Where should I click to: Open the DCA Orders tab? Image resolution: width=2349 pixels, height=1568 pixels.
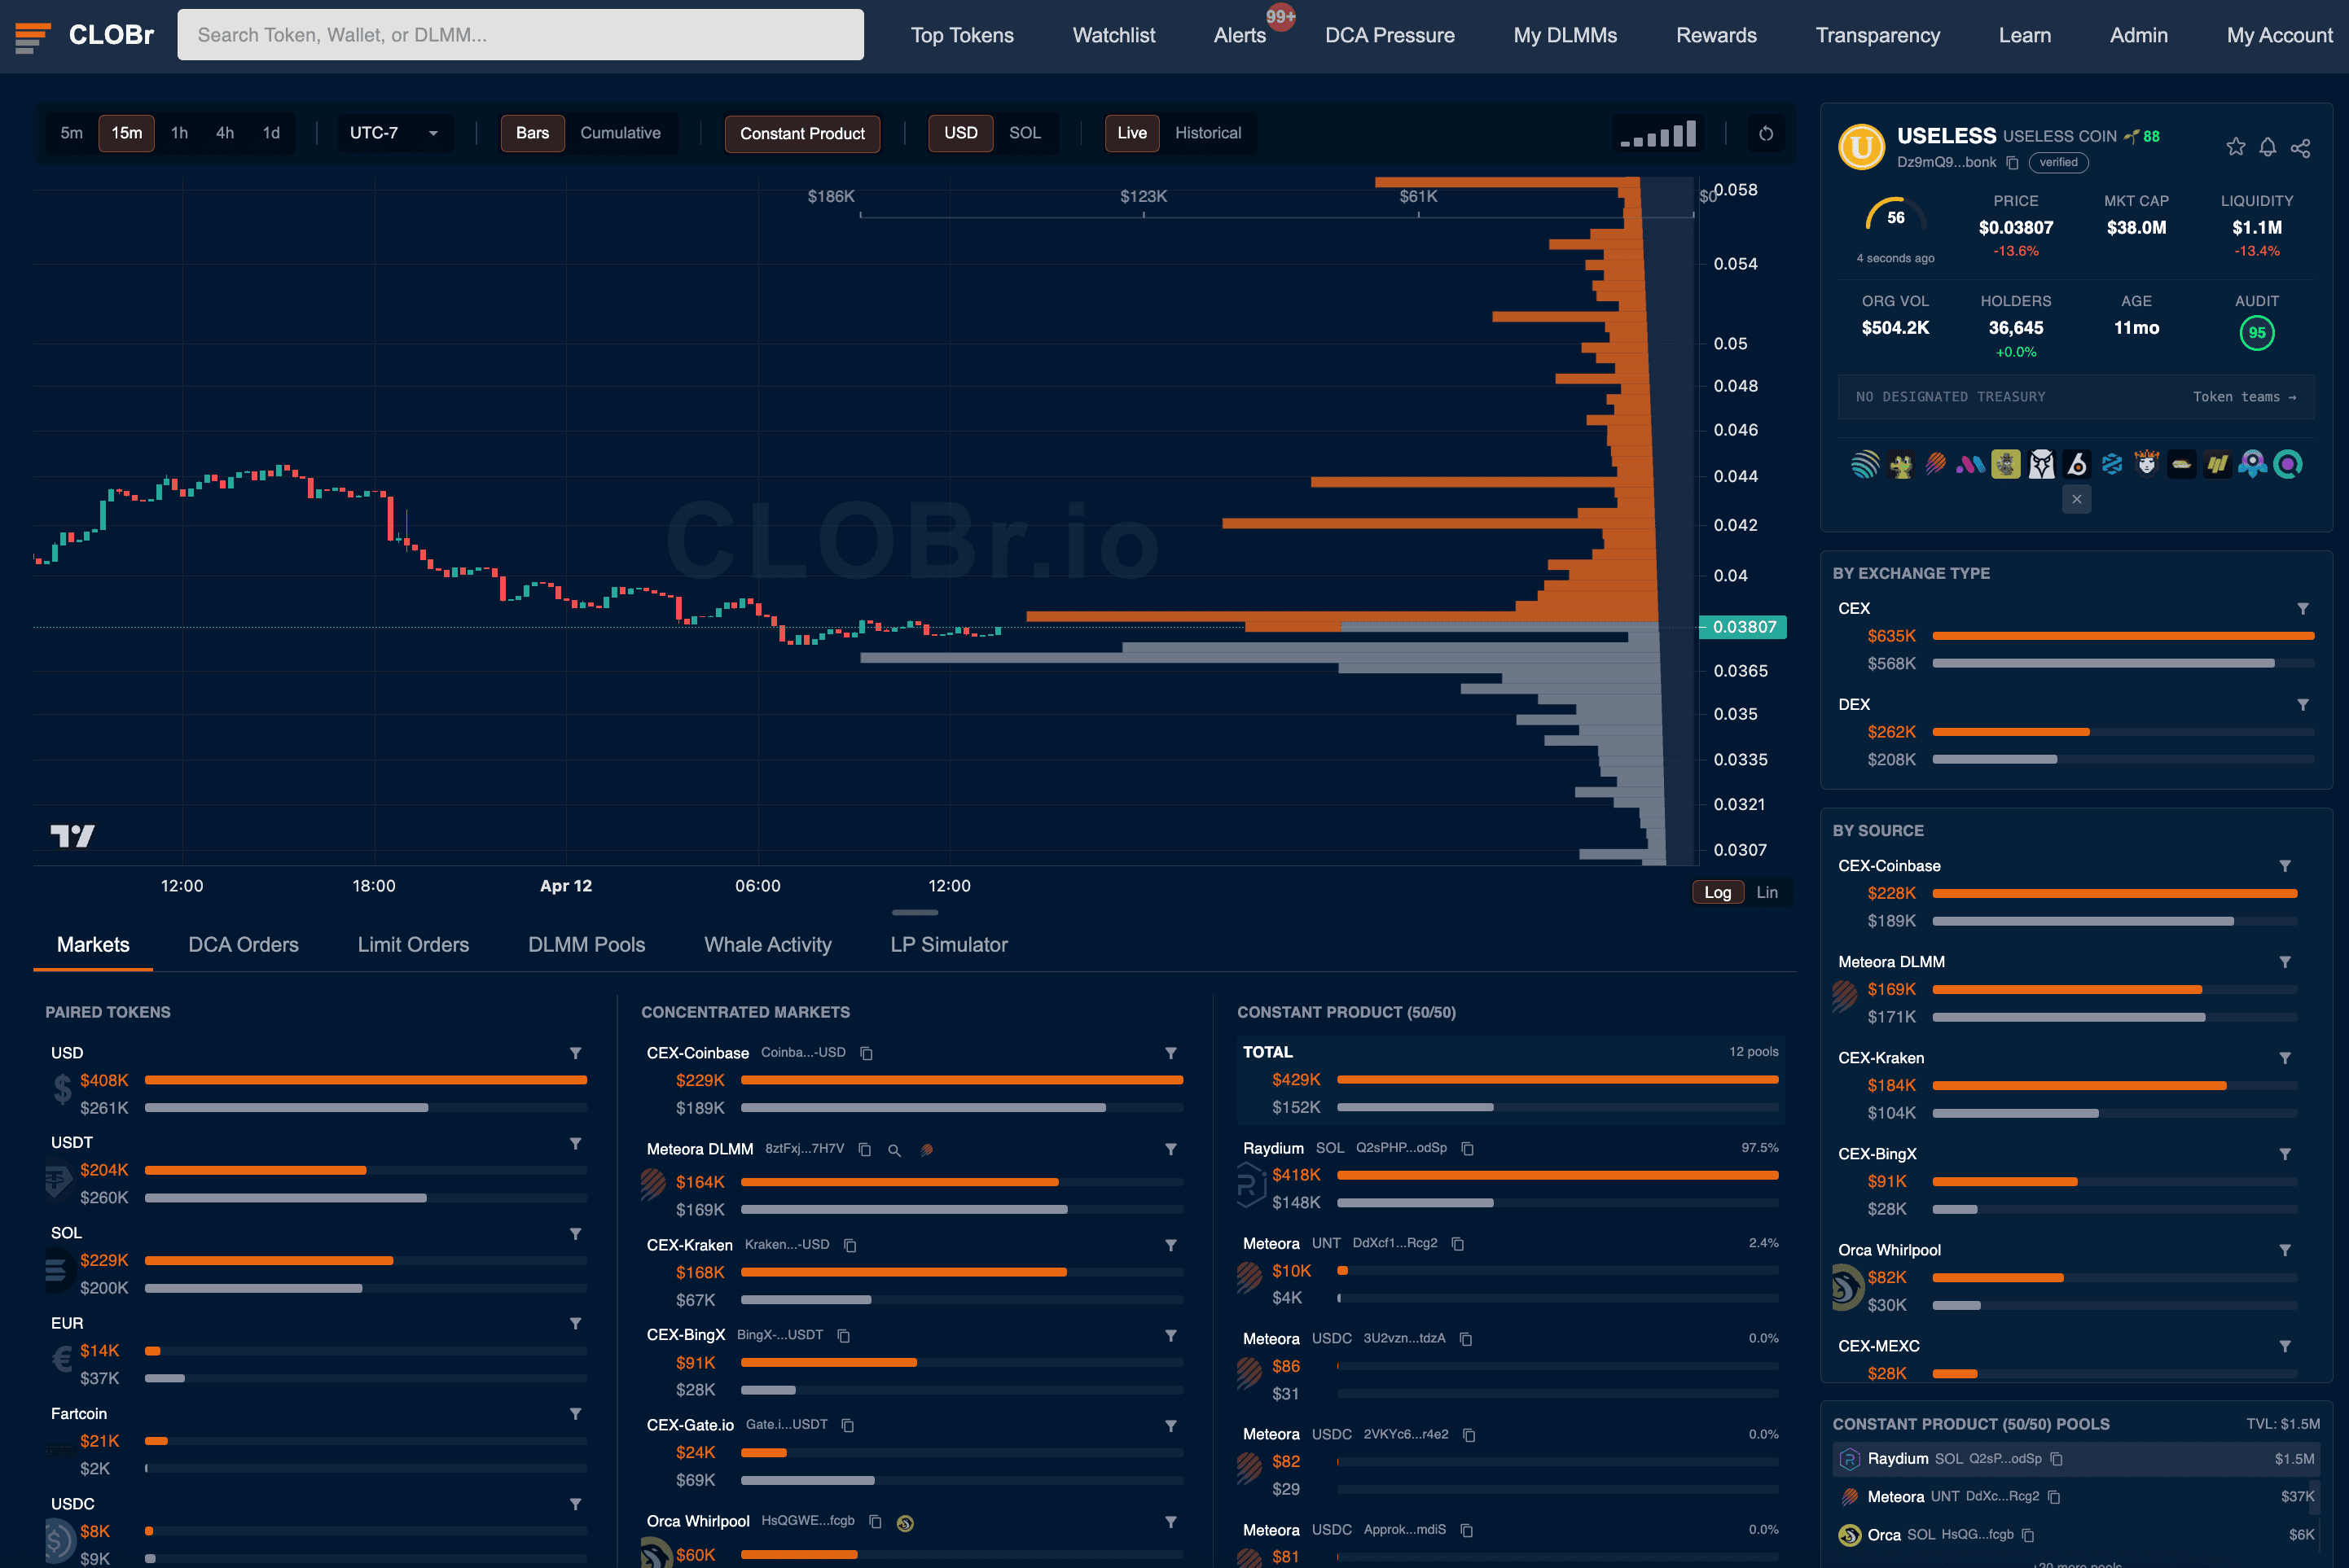pyautogui.click(x=243, y=944)
